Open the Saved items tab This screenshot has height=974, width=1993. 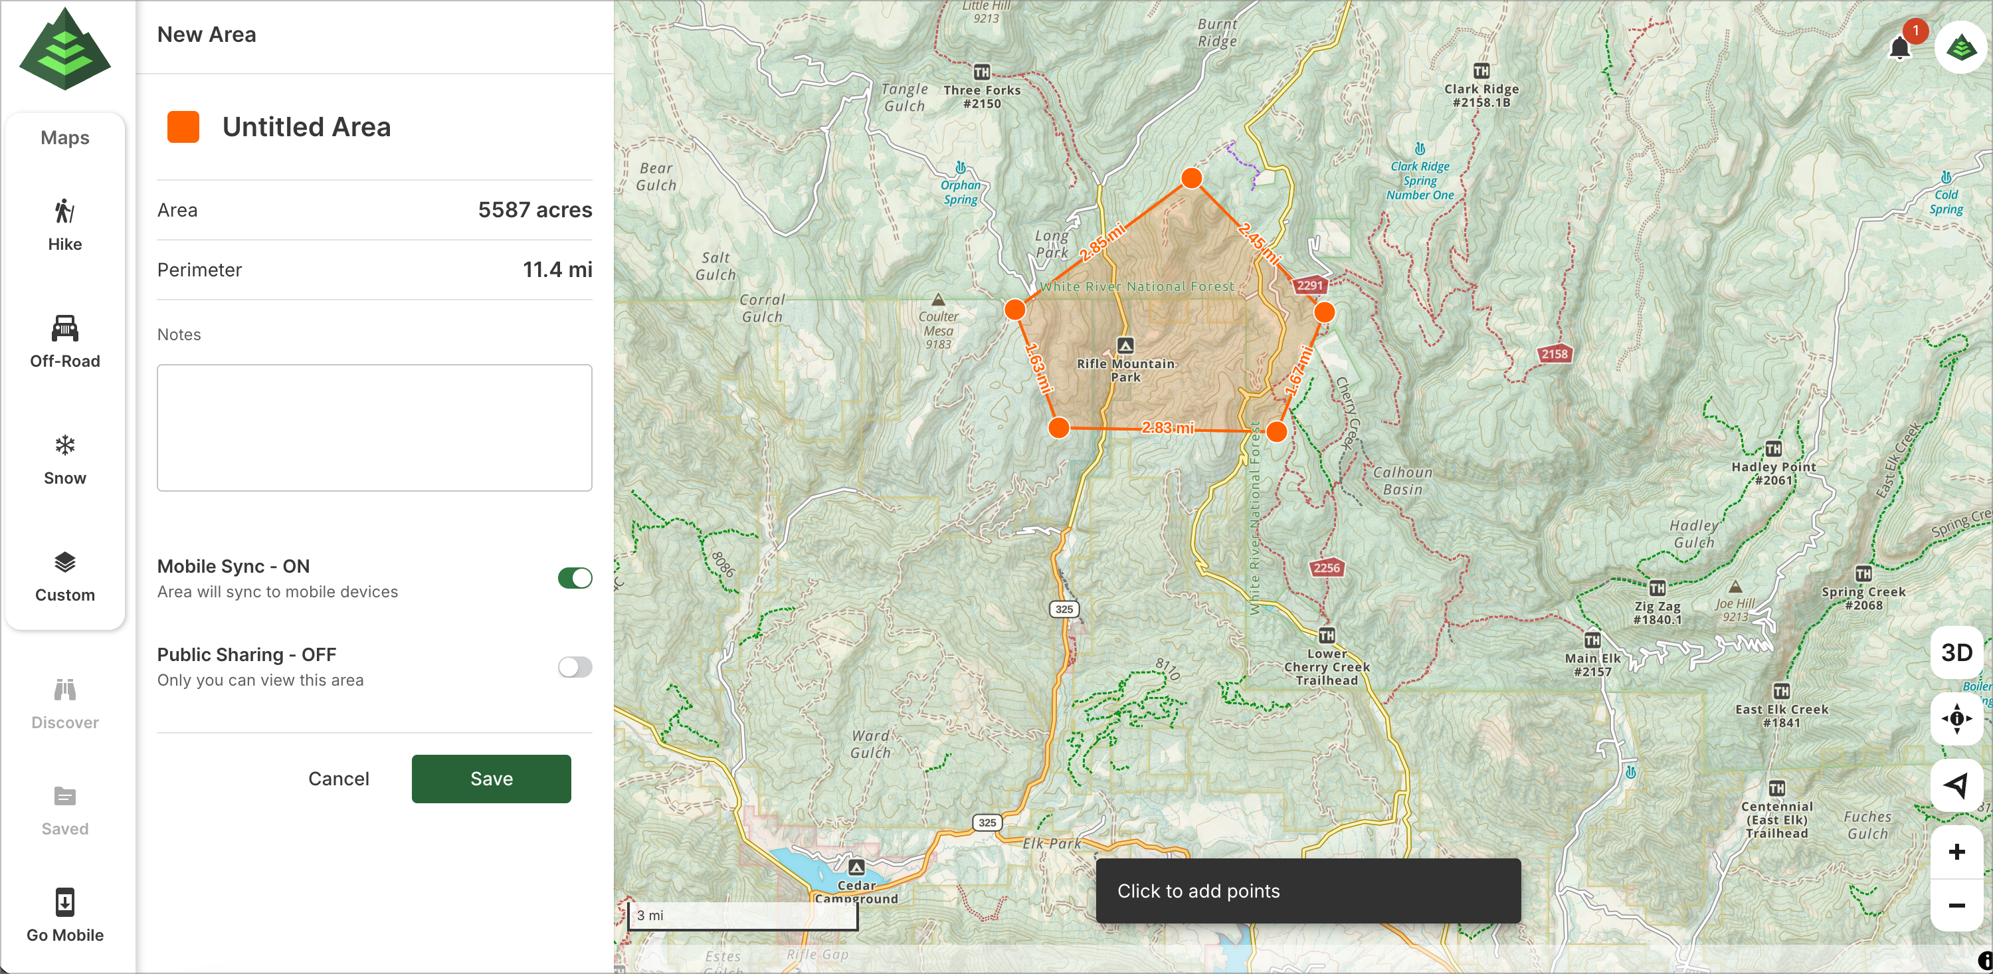[65, 810]
